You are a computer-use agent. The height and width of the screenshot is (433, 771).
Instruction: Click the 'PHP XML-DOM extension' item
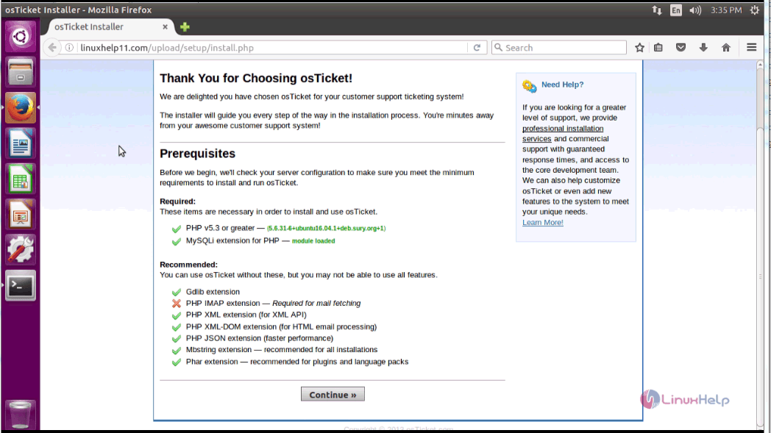pos(281,326)
